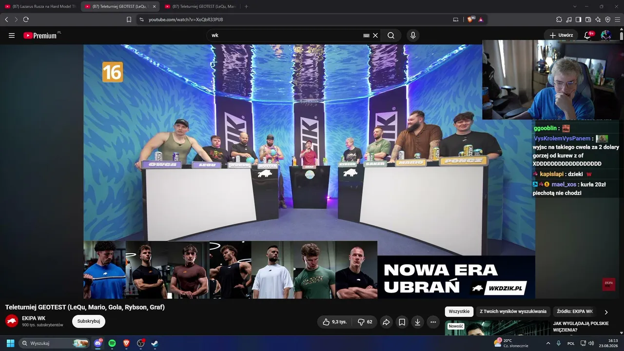Reload the current page
624x351 pixels.
click(26, 19)
